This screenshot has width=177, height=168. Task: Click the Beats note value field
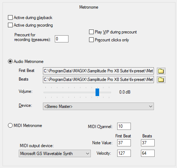pos(148,143)
